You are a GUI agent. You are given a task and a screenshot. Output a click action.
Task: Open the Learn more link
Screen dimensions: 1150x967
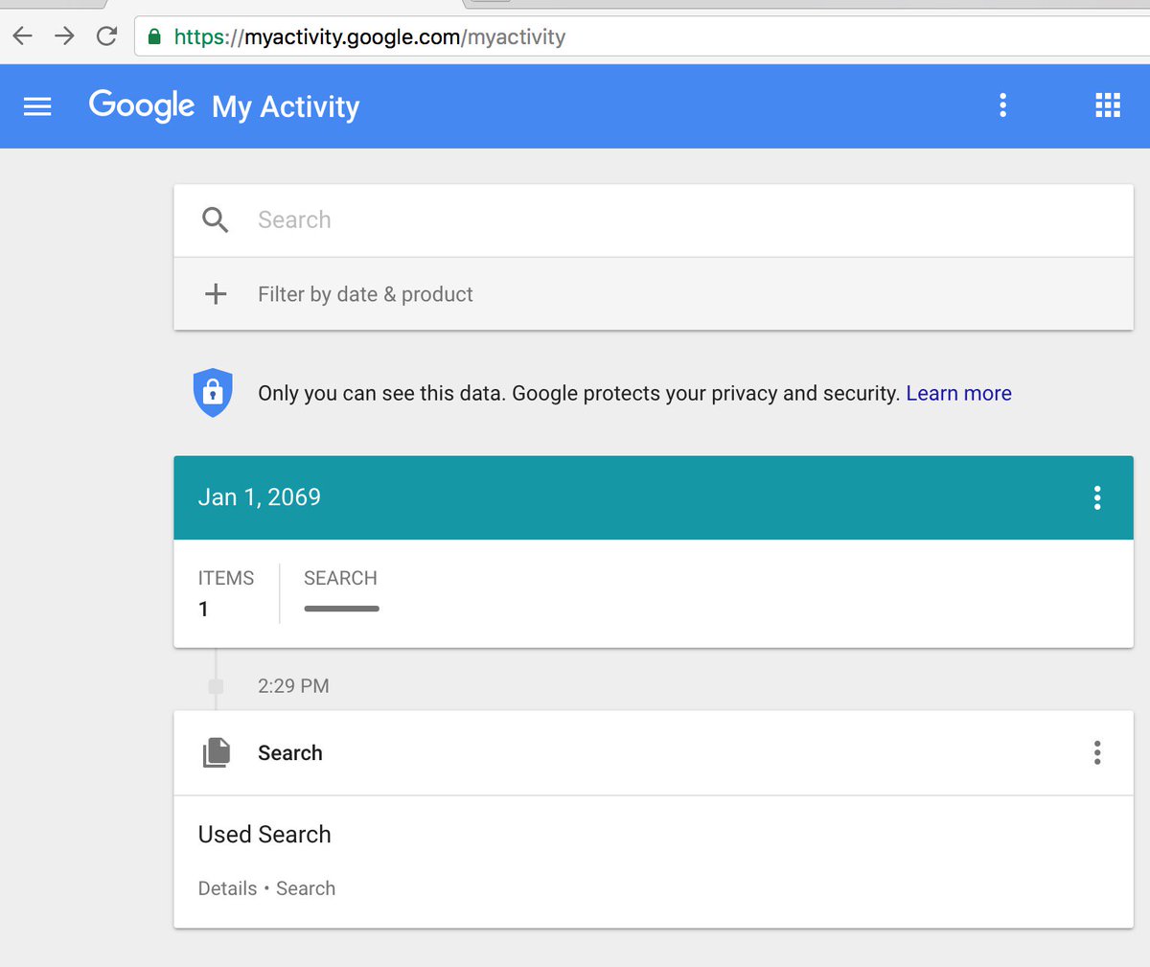[x=958, y=393]
